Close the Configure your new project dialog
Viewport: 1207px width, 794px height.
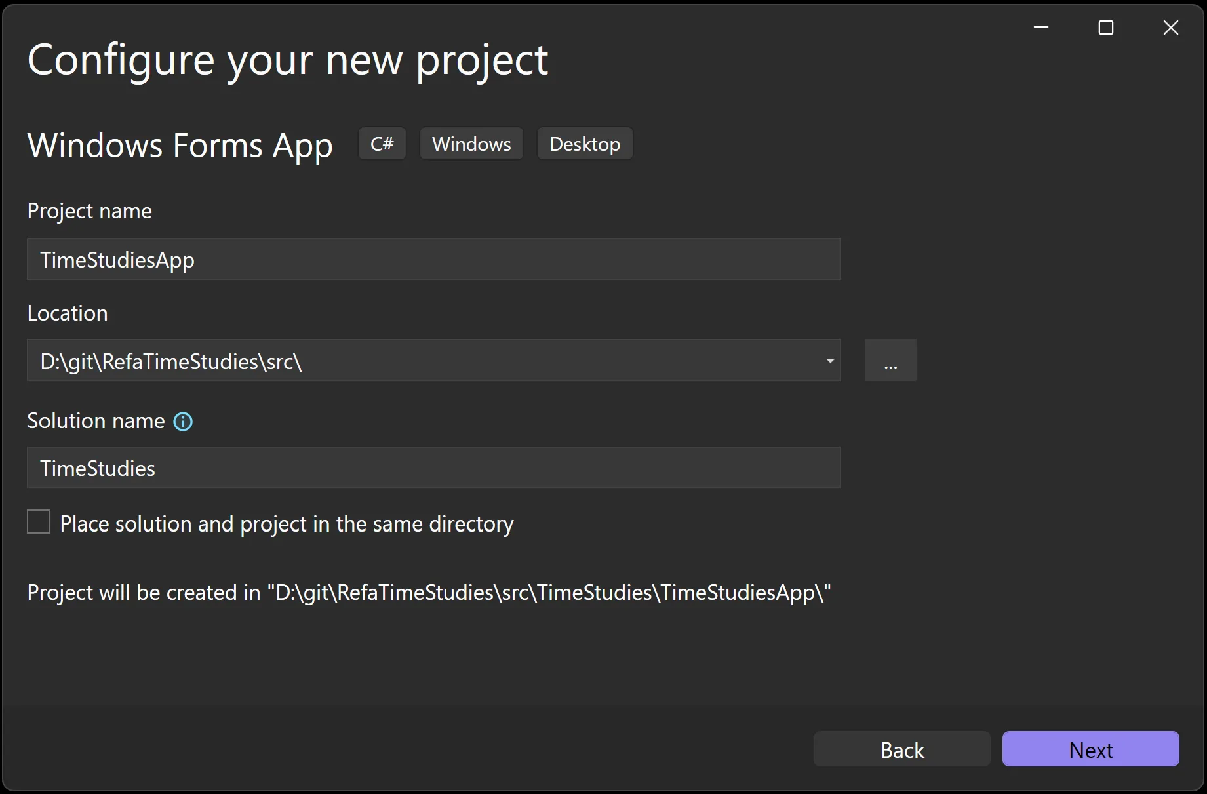(x=1170, y=27)
